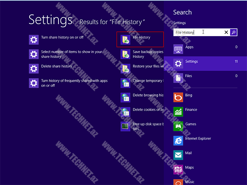Open the Finance app icon
247x185 pixels.
click(178, 111)
